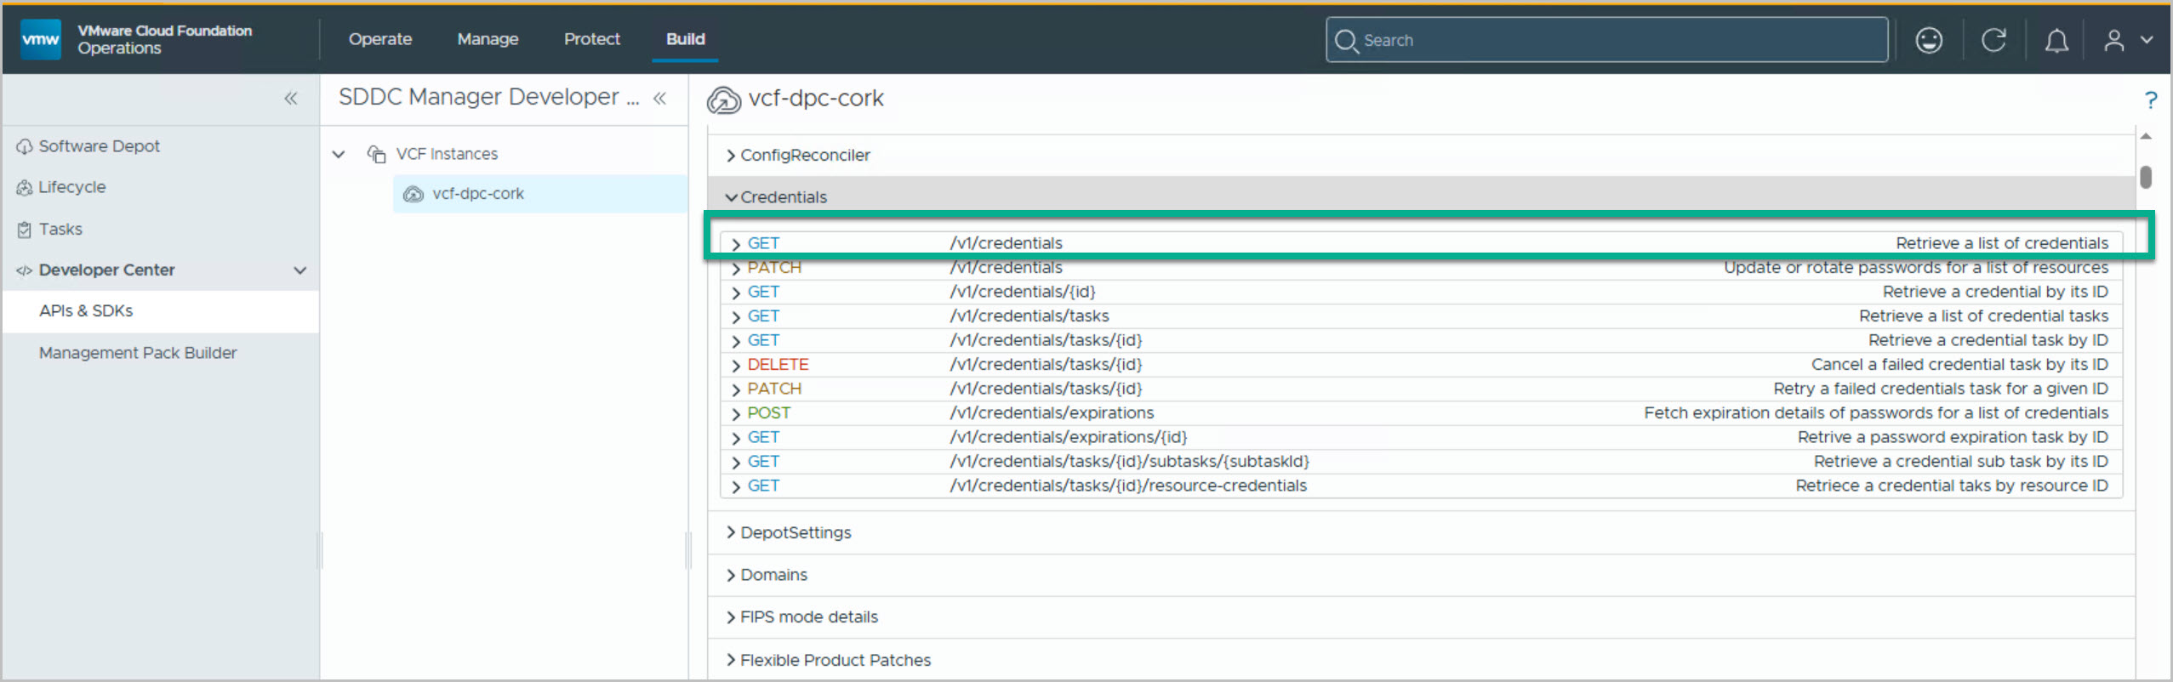Click the Software Depot cloud icon
This screenshot has height=682, width=2173.
[24, 147]
